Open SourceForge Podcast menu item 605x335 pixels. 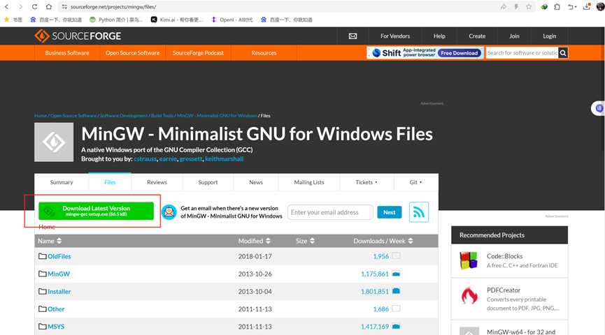coord(199,53)
